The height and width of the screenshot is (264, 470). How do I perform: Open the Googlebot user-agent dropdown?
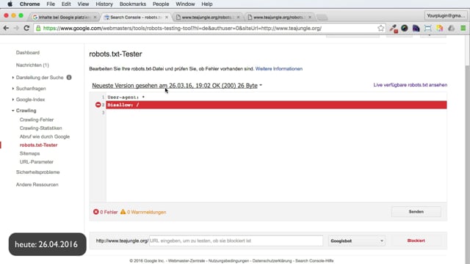pos(357,241)
